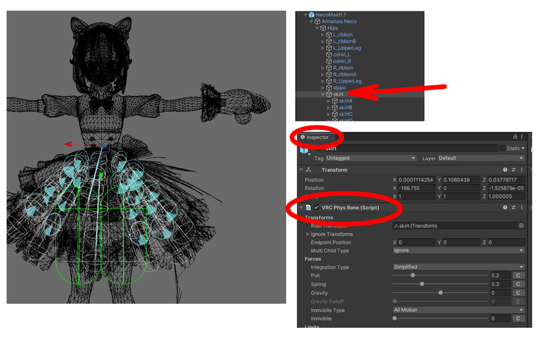Click the cube icon beside skirtA
540x338 pixels.
[335, 101]
